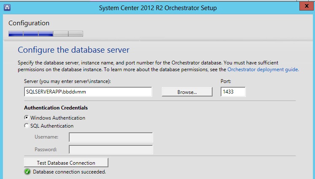Click the "Port:" label above the field

coord(226,81)
